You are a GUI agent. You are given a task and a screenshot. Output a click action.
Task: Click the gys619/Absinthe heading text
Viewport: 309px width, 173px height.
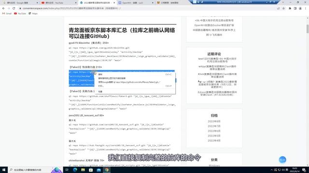89,43
